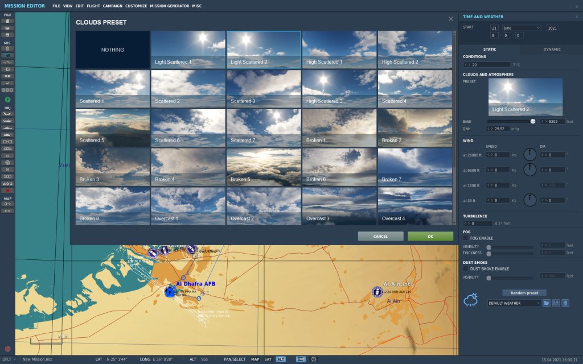Click the Al Ain Intl airport marker
This screenshot has height=364, width=583.
377,292
